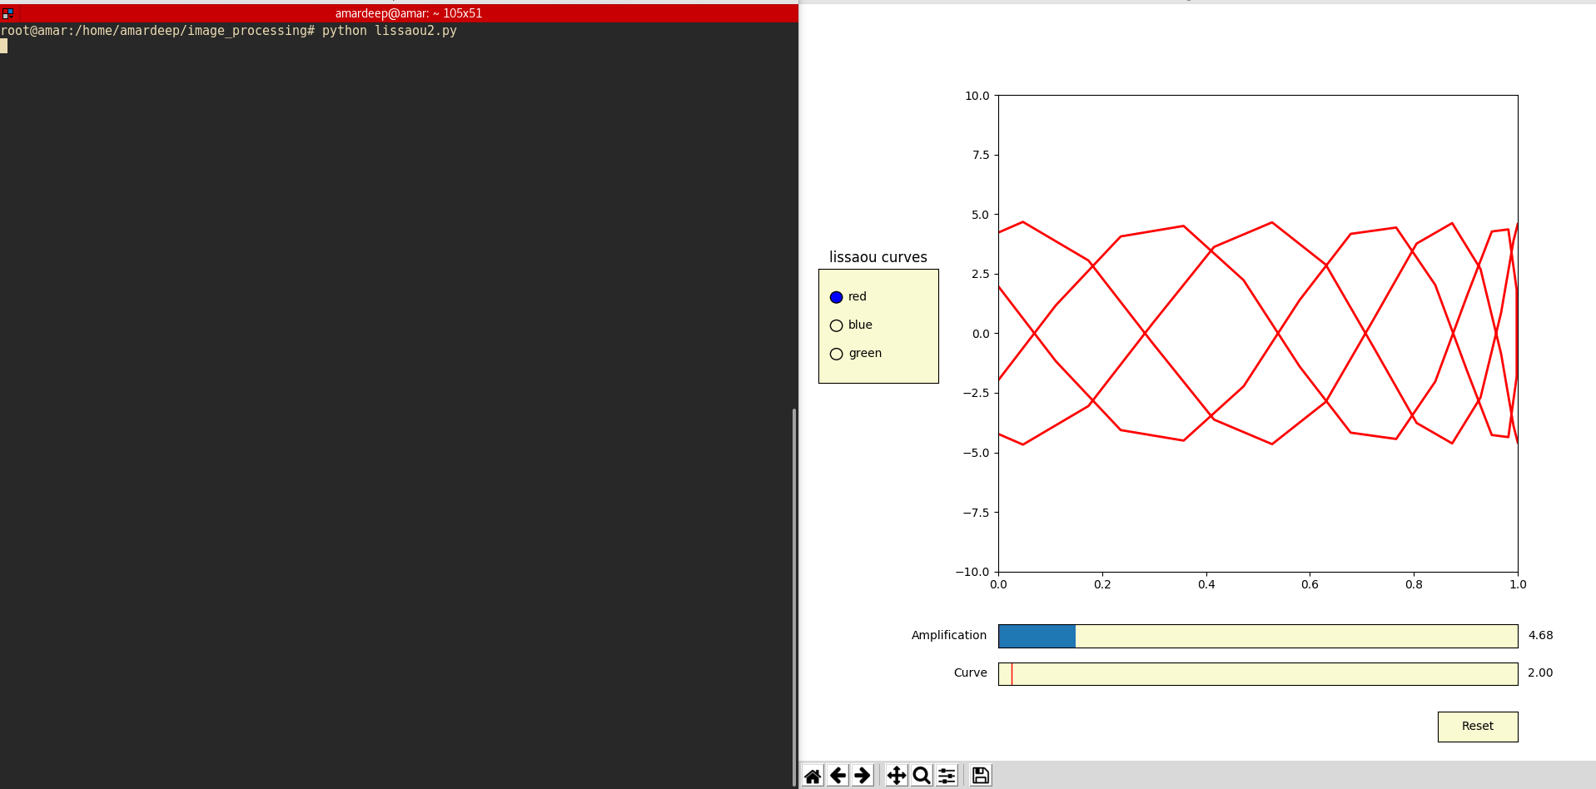Select the green radio option
Viewport: 1596px width, 789px height.
837,354
